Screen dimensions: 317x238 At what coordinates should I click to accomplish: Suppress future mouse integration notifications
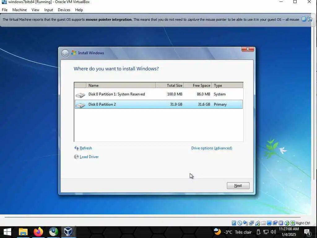coord(310,19)
